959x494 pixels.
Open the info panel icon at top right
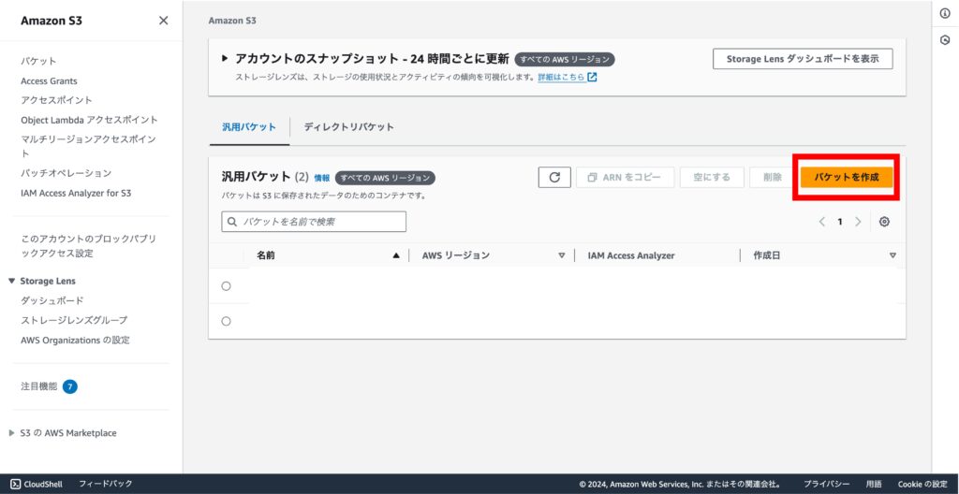pyautogui.click(x=945, y=14)
